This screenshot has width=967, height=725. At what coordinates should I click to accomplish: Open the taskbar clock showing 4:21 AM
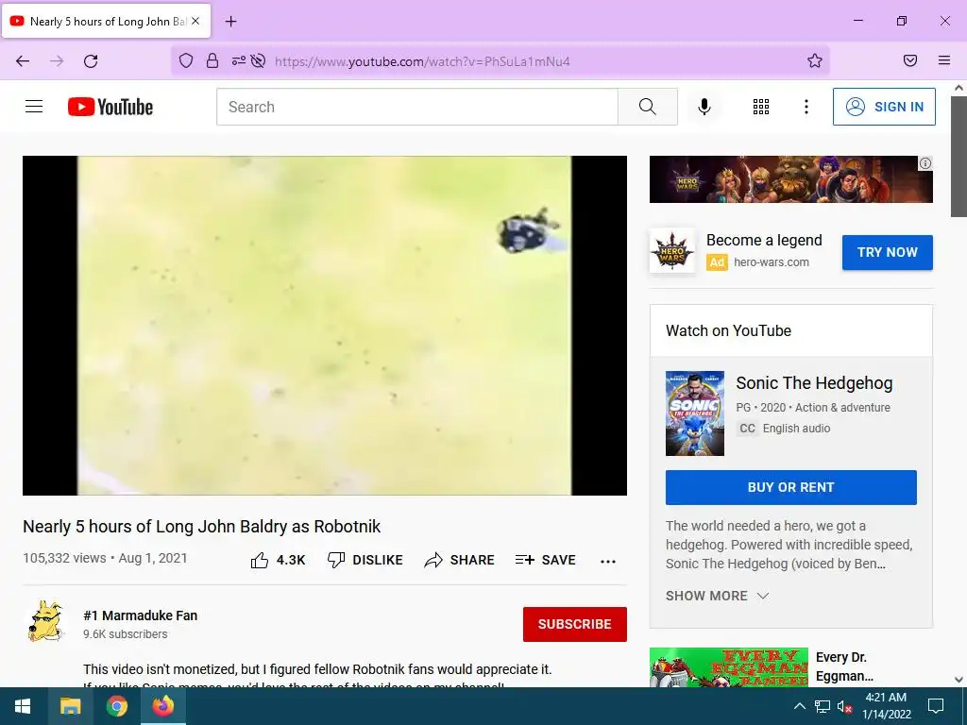tap(886, 706)
